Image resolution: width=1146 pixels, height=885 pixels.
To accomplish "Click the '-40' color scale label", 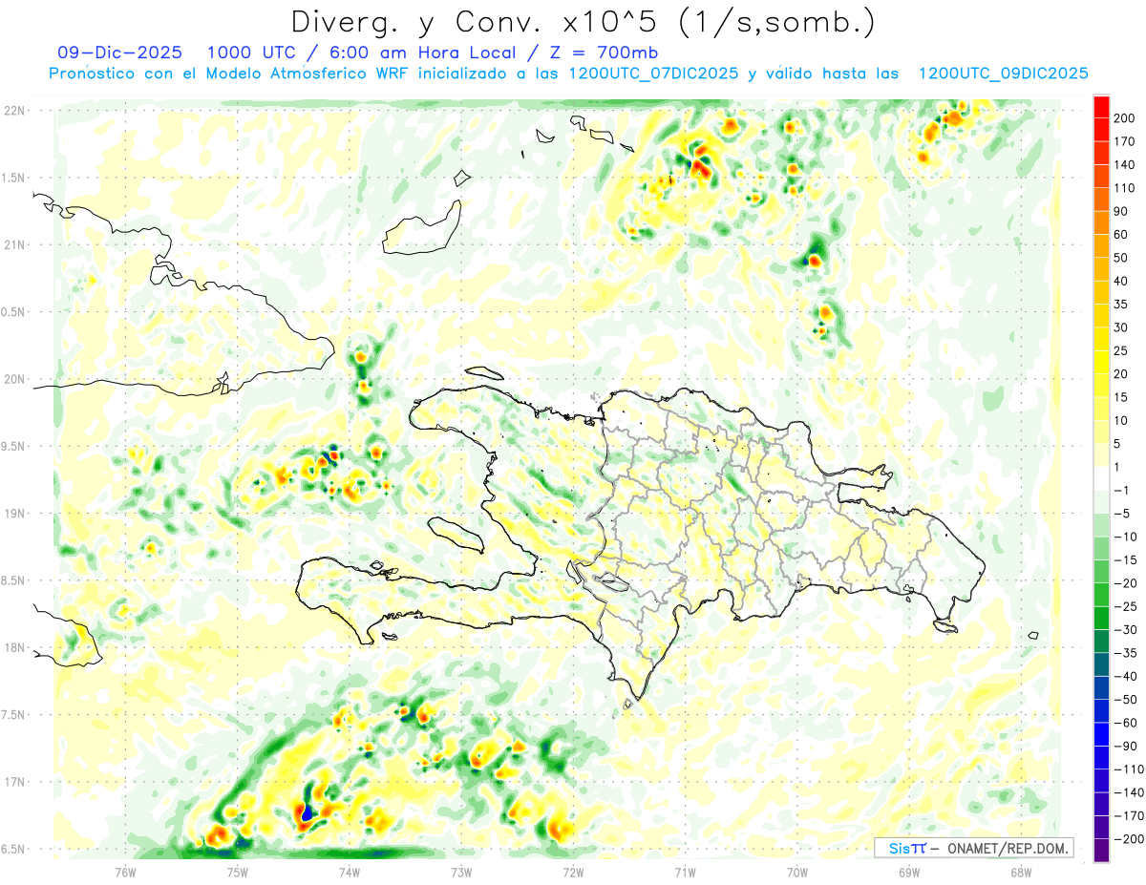I will pos(1127,676).
